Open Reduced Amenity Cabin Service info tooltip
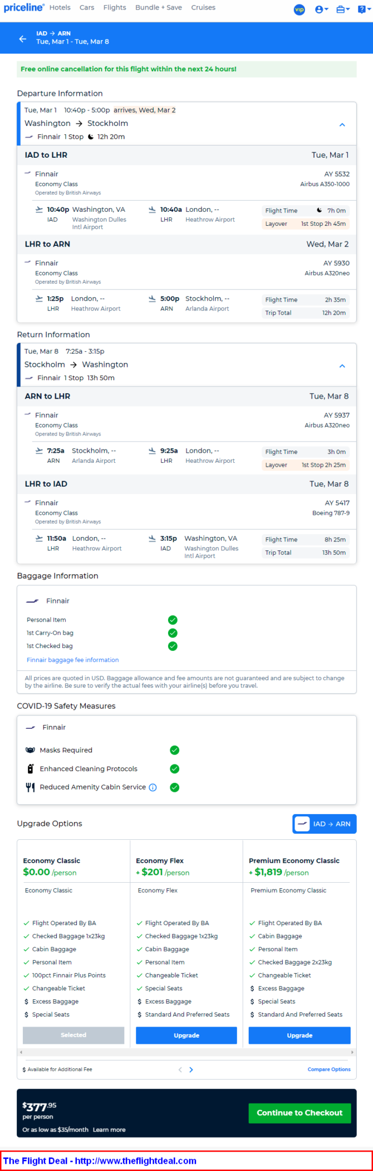Image resolution: width=373 pixels, height=1171 pixels. point(153,787)
